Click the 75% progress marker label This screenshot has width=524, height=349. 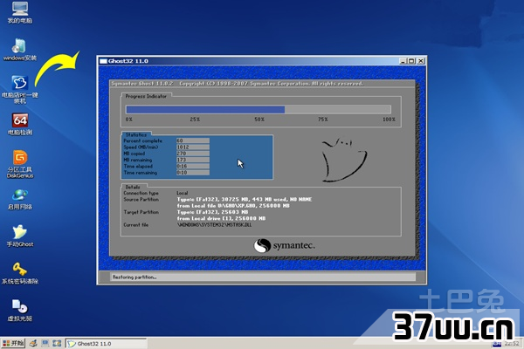click(x=323, y=120)
